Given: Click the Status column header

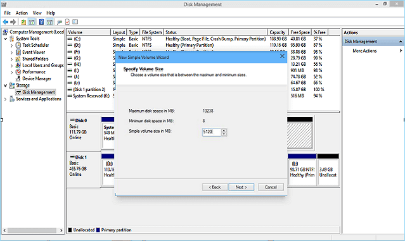Looking at the screenshot, I should pos(215,32).
